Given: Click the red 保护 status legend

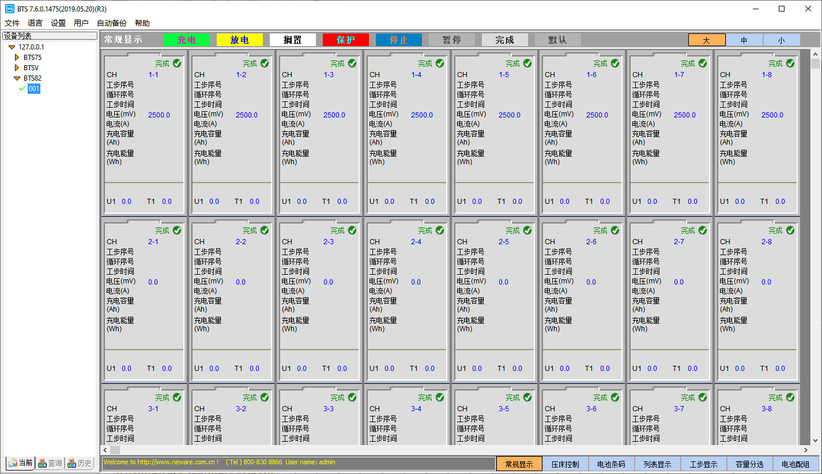Looking at the screenshot, I should [x=346, y=40].
